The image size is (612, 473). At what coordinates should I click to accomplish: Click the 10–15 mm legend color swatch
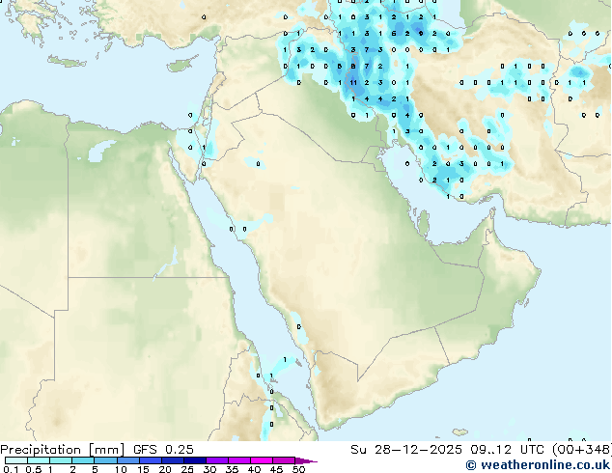128,460
